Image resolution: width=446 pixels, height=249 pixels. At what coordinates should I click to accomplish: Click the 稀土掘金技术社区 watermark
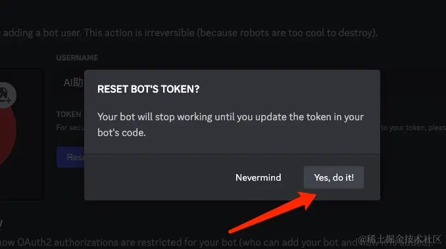point(400,239)
